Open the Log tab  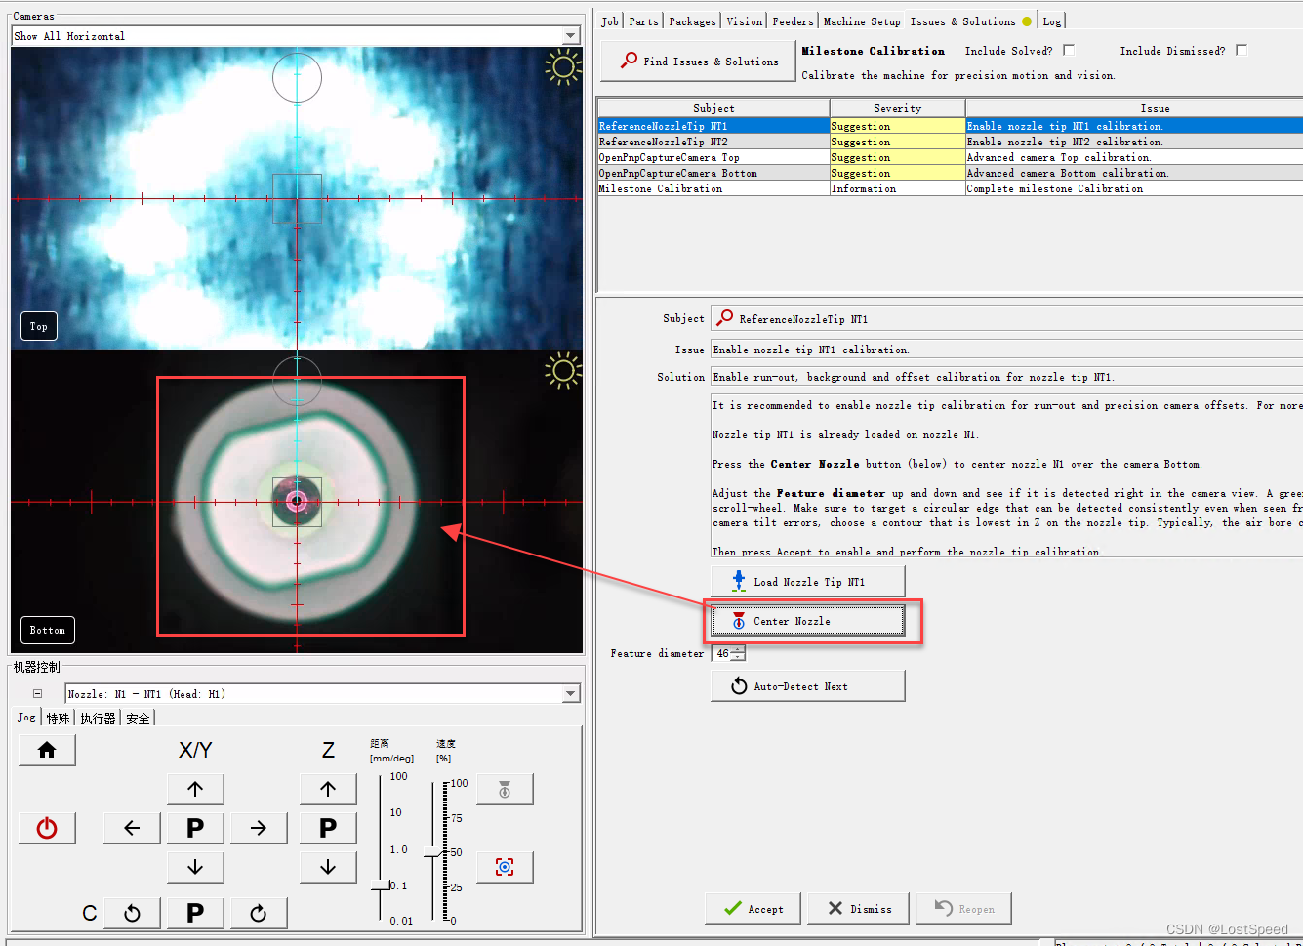point(1051,21)
